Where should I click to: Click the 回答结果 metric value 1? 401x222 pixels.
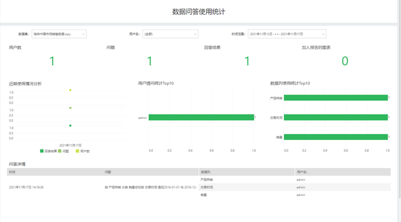coord(247,61)
